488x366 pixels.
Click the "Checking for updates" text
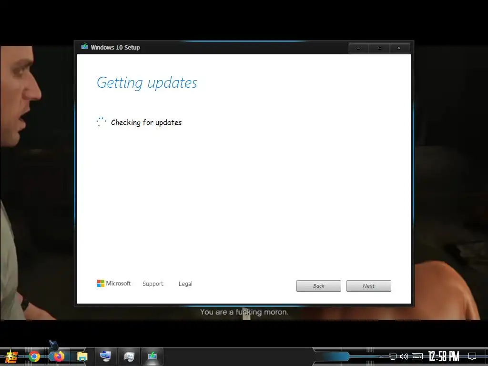click(146, 122)
